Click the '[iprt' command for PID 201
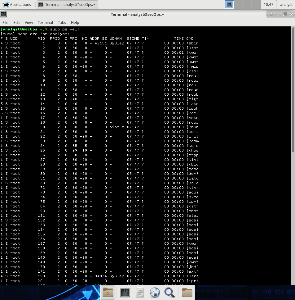Image resolution: width=295 pixels, height=300 pixels. coord(192,281)
